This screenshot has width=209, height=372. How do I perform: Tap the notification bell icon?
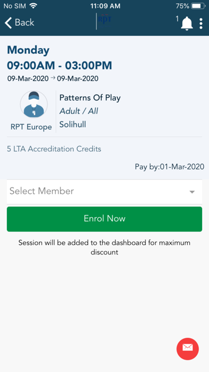click(x=187, y=24)
